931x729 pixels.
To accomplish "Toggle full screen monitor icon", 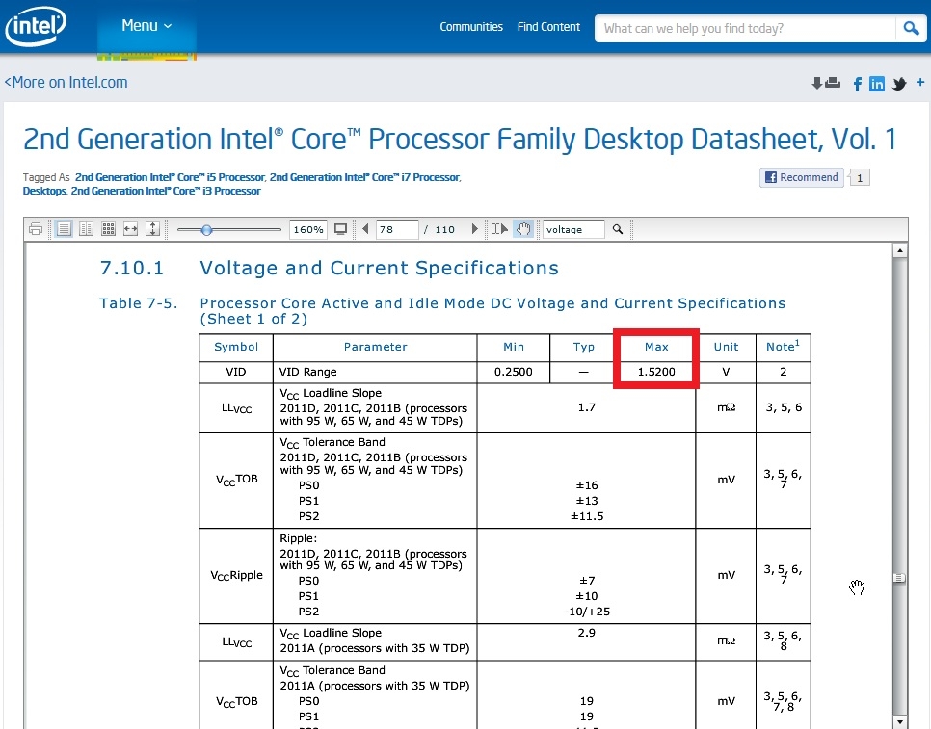I will click(341, 229).
